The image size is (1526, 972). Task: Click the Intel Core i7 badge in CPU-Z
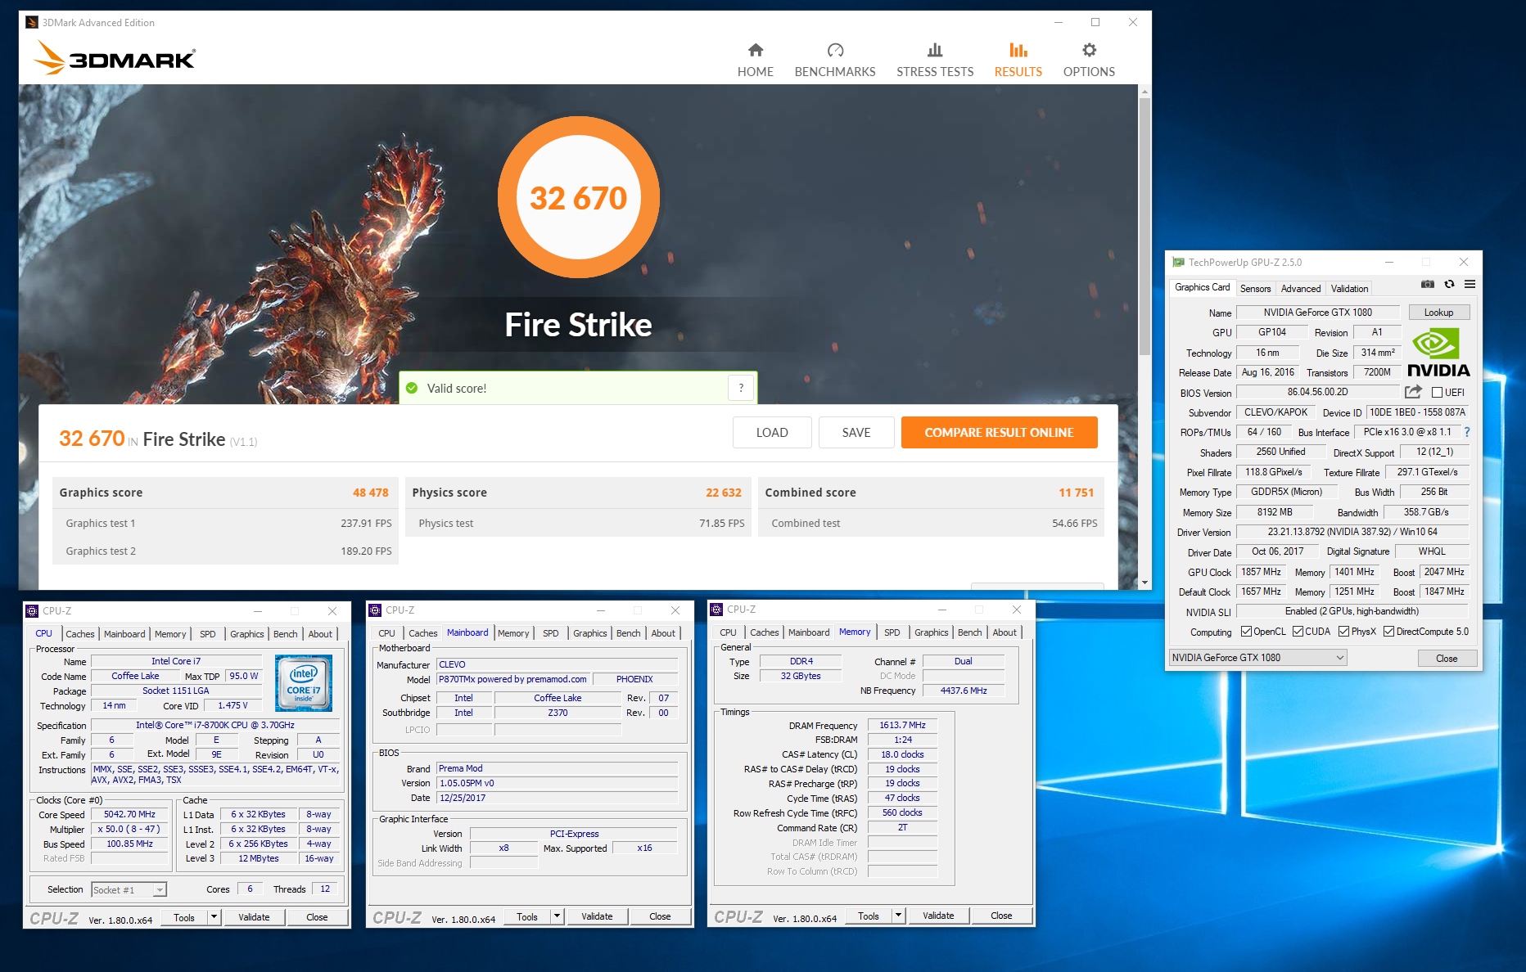pos(304,682)
